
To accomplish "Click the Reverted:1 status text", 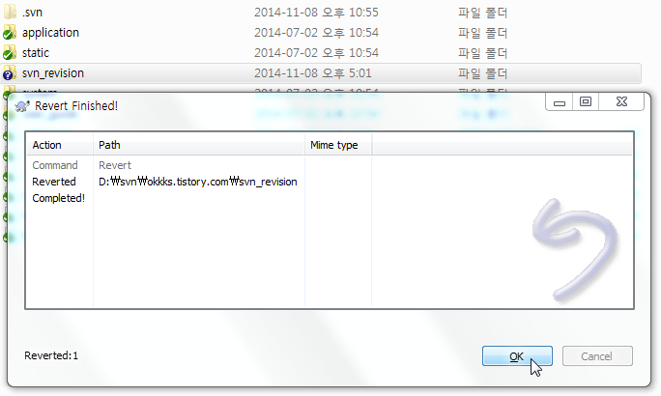I will click(x=51, y=355).
